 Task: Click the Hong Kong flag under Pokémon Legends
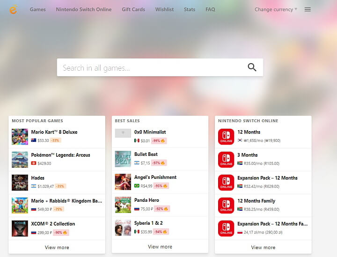coord(34,163)
